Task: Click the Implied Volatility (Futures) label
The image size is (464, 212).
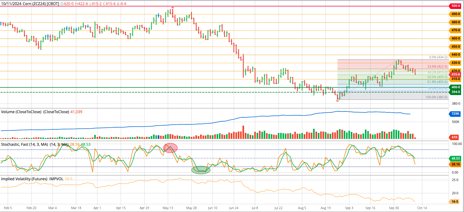Action: pos(32,179)
